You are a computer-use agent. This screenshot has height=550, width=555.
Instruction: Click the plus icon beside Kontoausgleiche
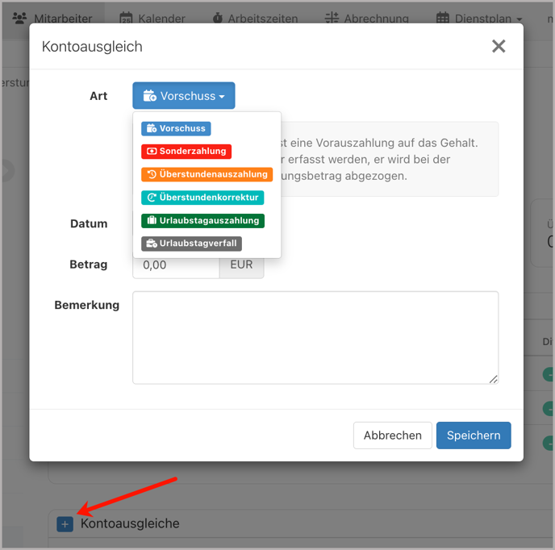(65, 524)
